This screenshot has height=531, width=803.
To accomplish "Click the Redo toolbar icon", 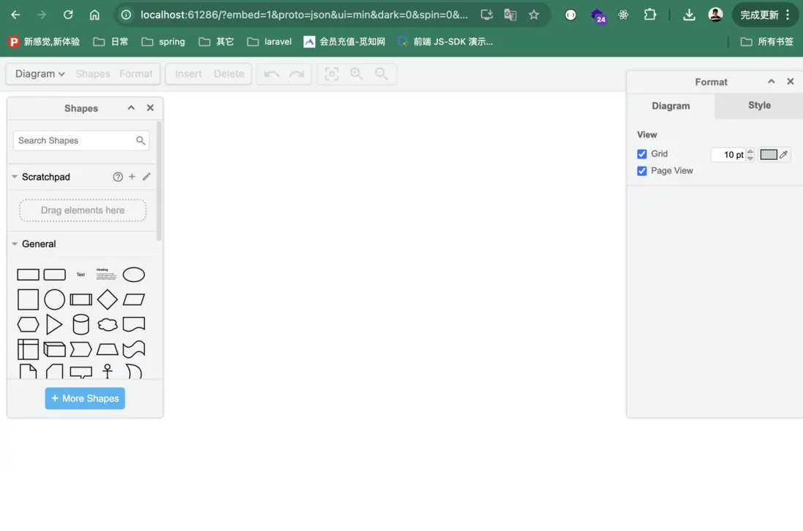I will tap(297, 75).
